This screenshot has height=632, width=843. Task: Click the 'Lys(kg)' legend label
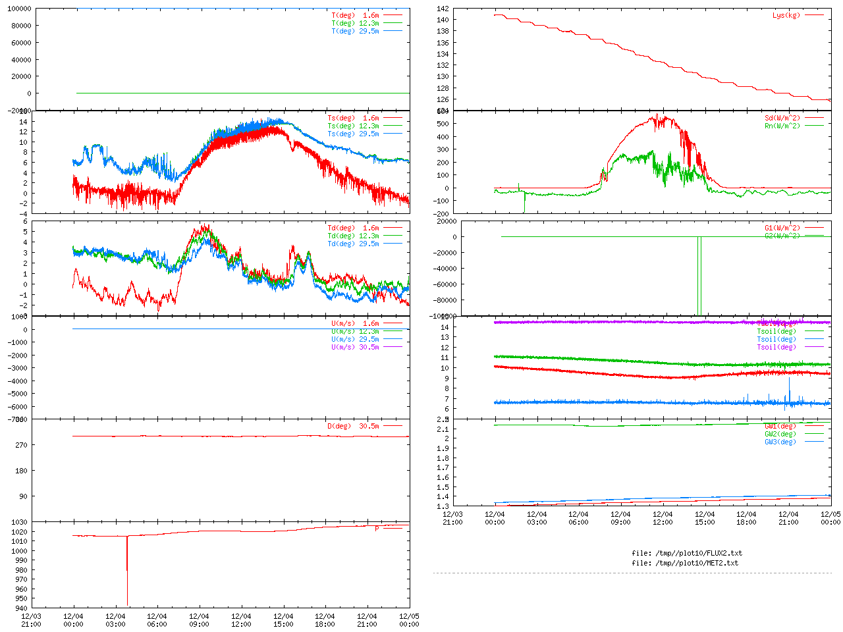[786, 15]
